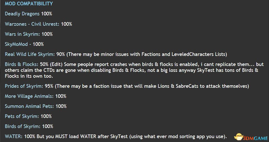
Task: Follow the Birds of Skyrim link
Action: 22,126
